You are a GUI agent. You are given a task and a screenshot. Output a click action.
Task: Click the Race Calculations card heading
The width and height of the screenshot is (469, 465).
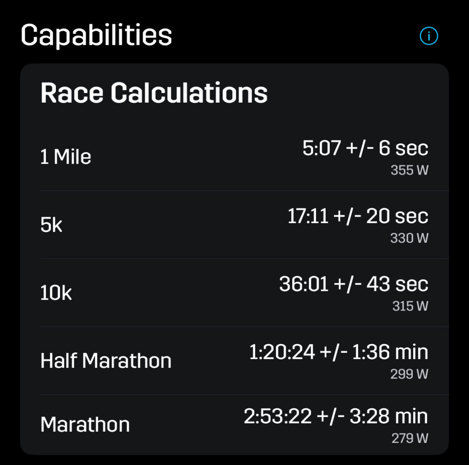click(154, 93)
